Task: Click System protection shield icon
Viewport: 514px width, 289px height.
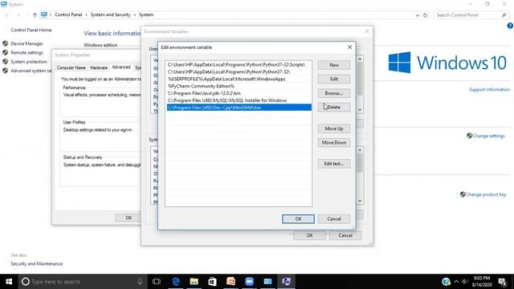Action: coord(6,62)
